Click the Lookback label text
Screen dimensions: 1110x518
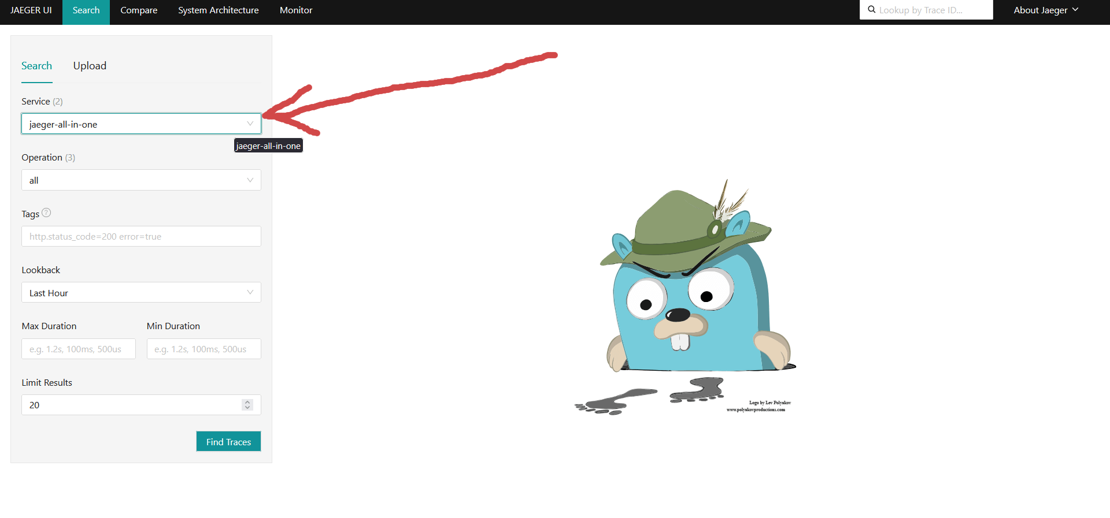(41, 270)
